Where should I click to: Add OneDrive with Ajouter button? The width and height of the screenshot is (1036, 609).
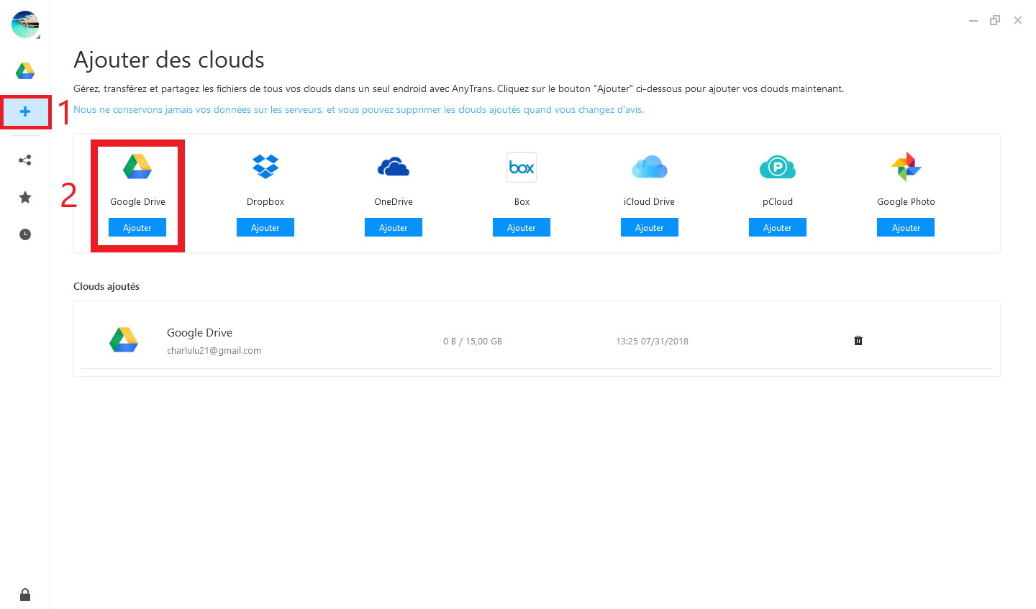(x=394, y=227)
